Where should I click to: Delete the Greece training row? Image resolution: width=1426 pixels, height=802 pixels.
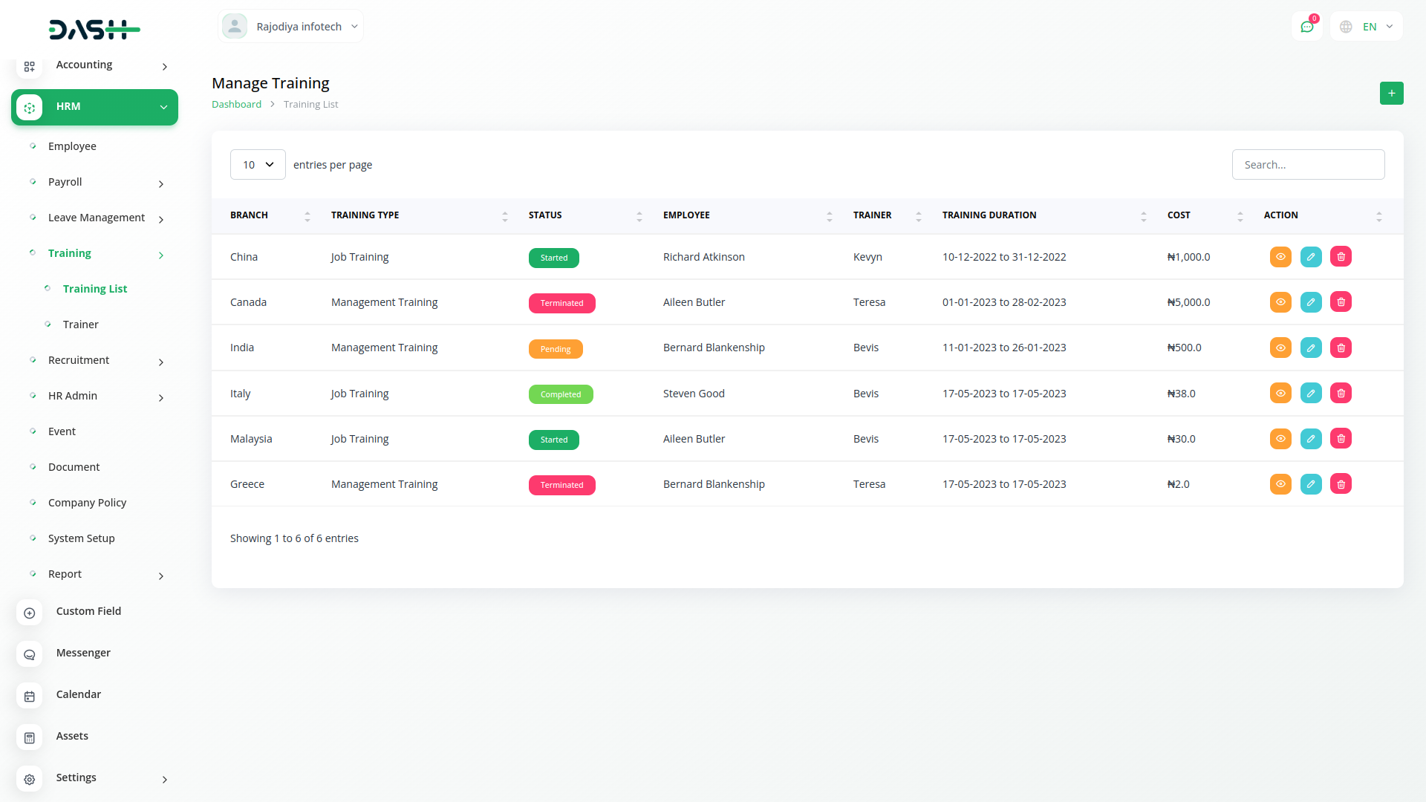(1341, 484)
